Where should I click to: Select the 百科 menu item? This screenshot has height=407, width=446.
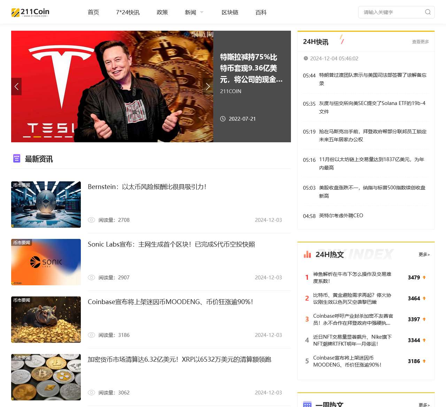[261, 12]
